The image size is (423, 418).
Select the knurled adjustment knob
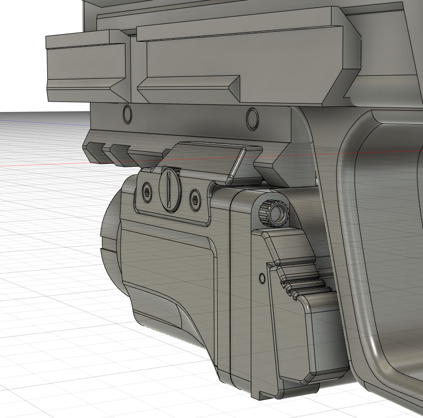[x=272, y=212]
